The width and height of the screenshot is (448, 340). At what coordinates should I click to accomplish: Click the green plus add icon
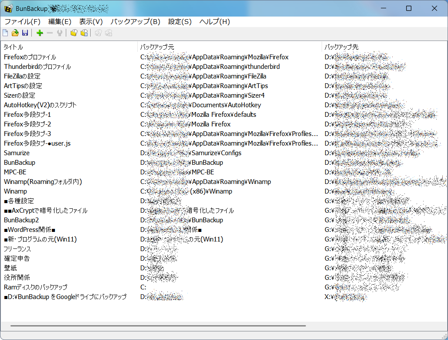click(x=40, y=33)
